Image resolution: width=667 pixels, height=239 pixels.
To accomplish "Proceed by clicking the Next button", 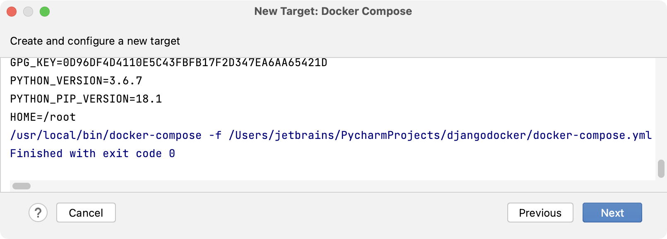I will [x=612, y=213].
